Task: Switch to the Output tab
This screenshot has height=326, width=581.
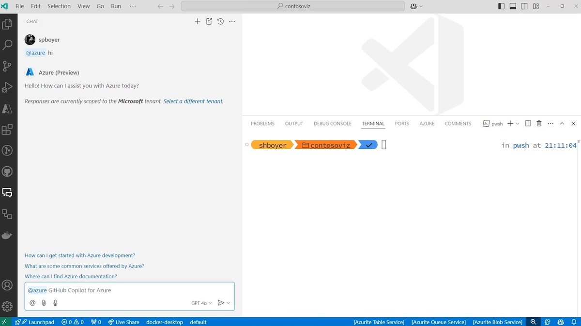Action: (x=294, y=124)
